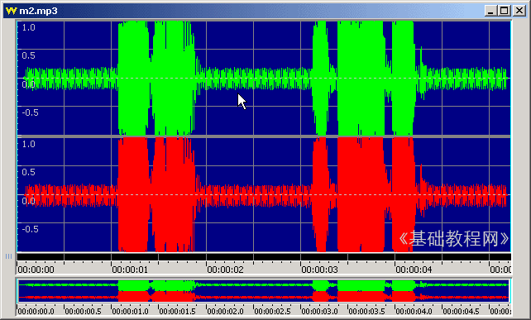Screen dimensions: 531x320
Task: Click the 00:00:03 mark on the main ruler
Action: [320, 270]
